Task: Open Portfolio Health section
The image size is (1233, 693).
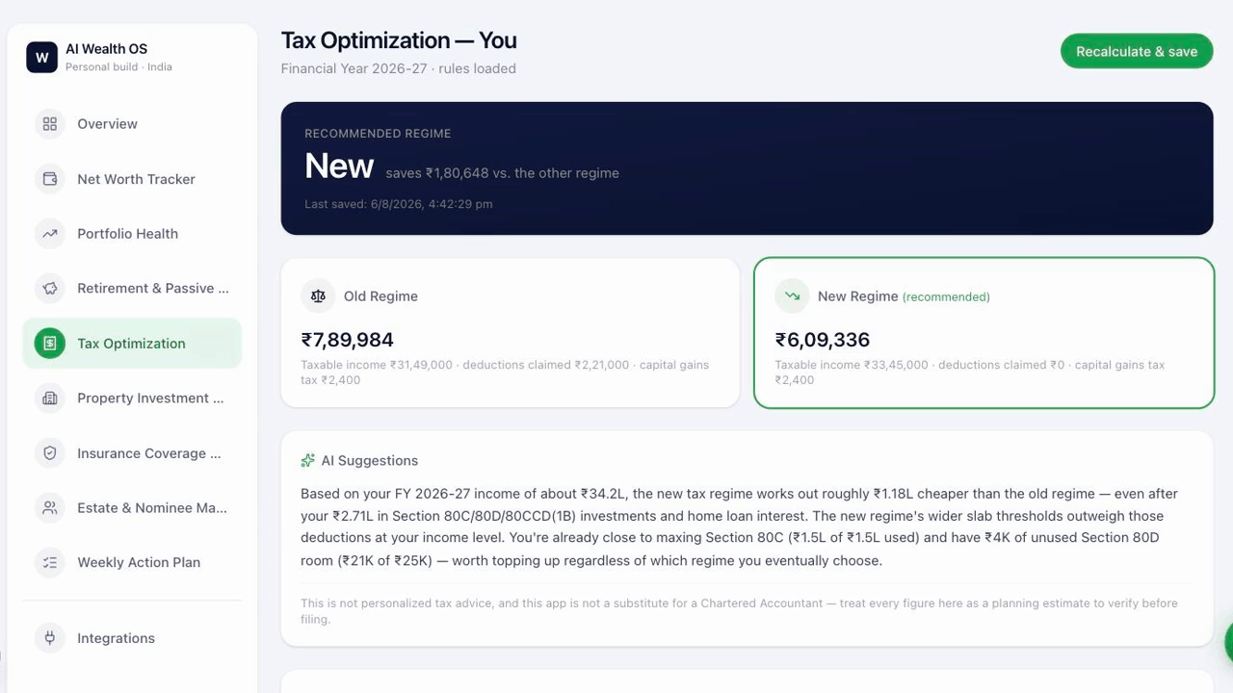Action: pos(132,234)
